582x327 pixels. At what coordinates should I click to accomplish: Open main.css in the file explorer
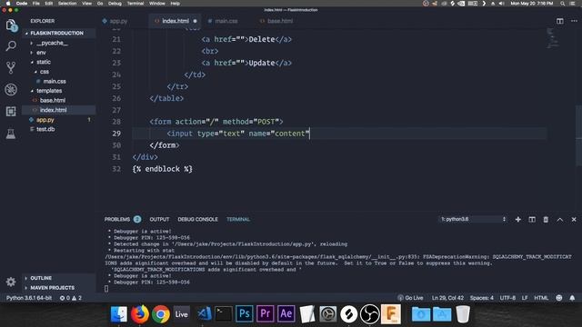click(55, 81)
